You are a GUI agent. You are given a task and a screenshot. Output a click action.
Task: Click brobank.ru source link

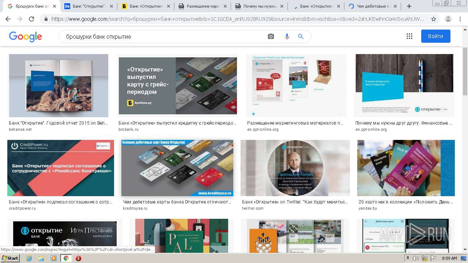coord(128,129)
